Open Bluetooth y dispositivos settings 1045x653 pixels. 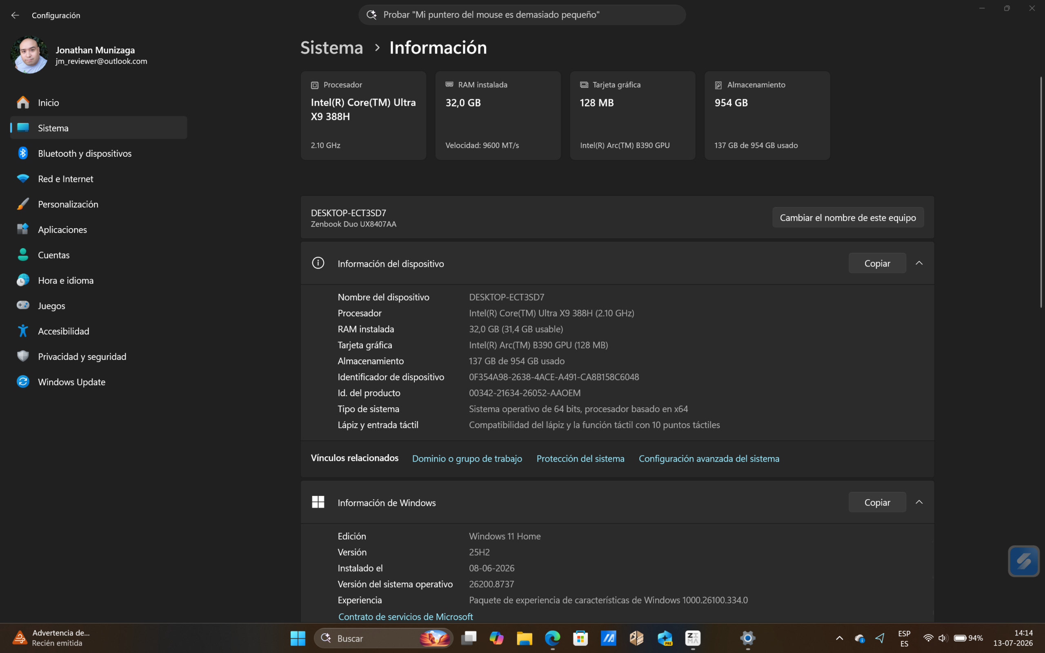(x=98, y=153)
